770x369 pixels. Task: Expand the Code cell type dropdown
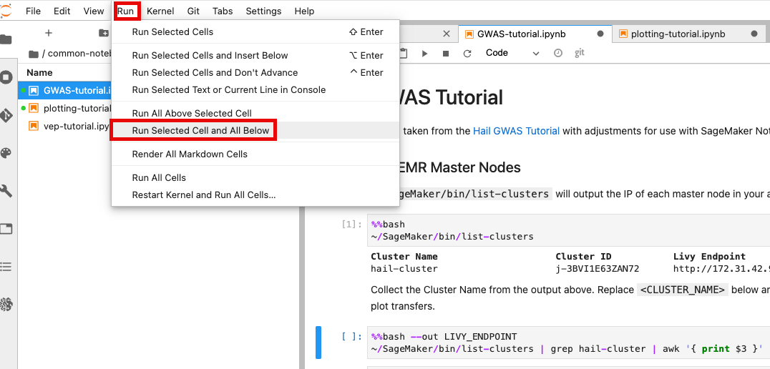512,53
